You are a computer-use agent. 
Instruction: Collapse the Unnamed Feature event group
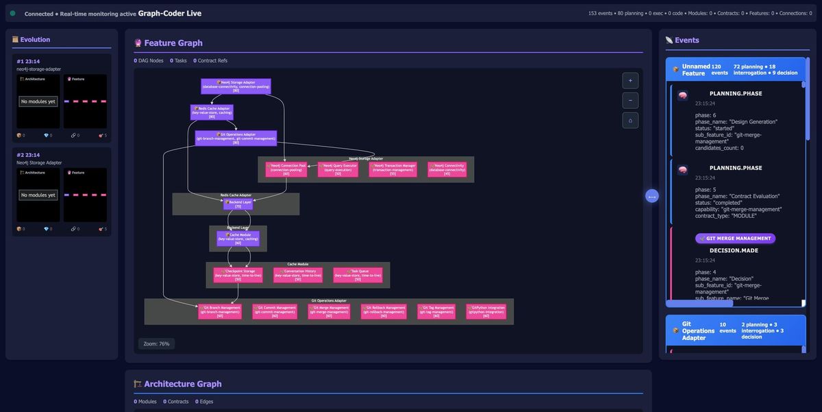click(x=736, y=70)
